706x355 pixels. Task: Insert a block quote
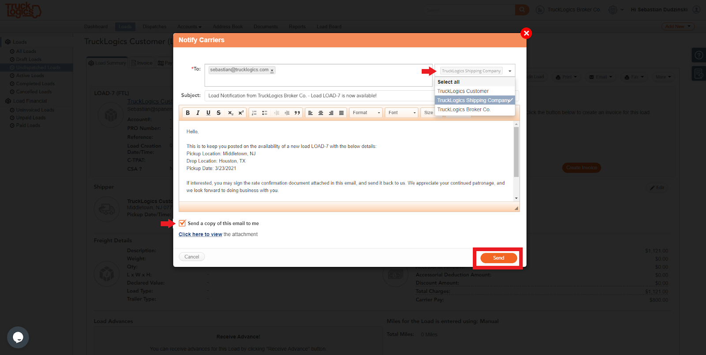pyautogui.click(x=297, y=113)
